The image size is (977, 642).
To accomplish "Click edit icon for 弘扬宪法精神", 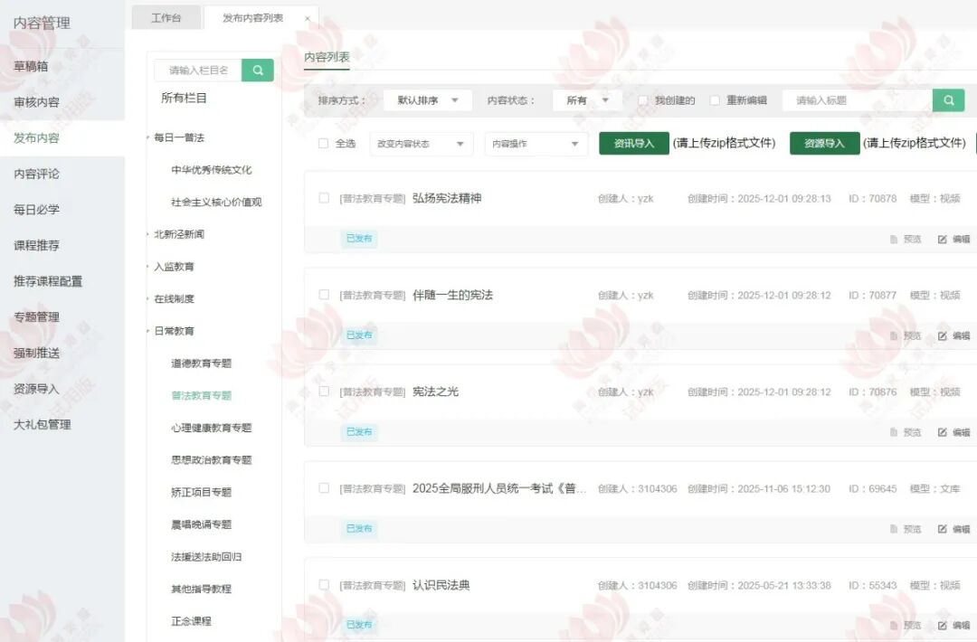I will (943, 240).
